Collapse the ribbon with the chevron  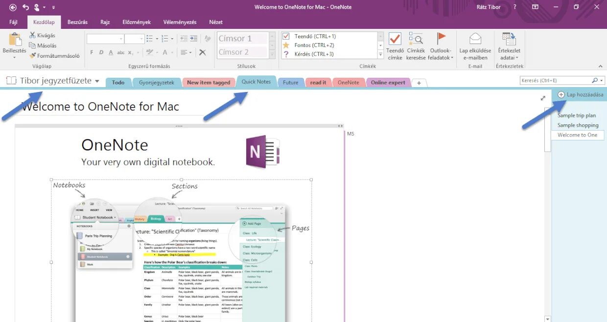pyautogui.click(x=601, y=66)
